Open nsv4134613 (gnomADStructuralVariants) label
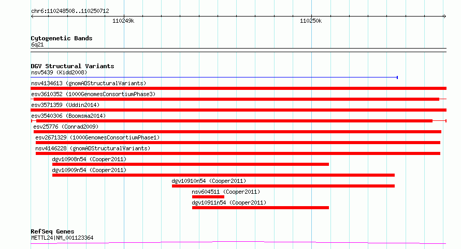This screenshot has width=461, height=249. pos(89,83)
